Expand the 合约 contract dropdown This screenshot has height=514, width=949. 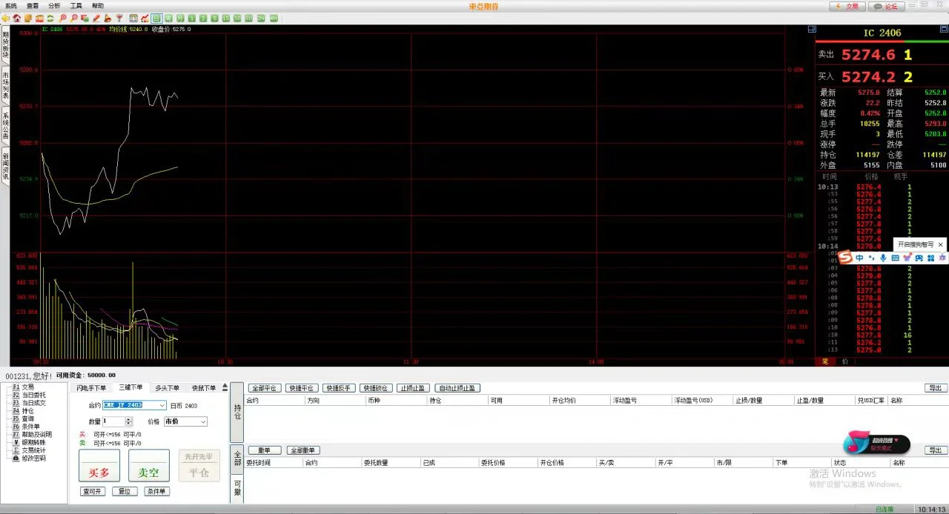click(162, 405)
